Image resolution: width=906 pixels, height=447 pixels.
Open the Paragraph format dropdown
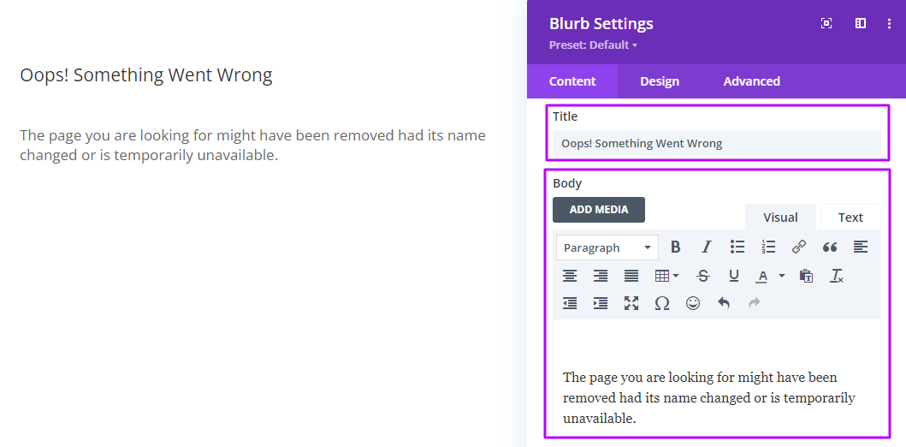pyautogui.click(x=607, y=247)
